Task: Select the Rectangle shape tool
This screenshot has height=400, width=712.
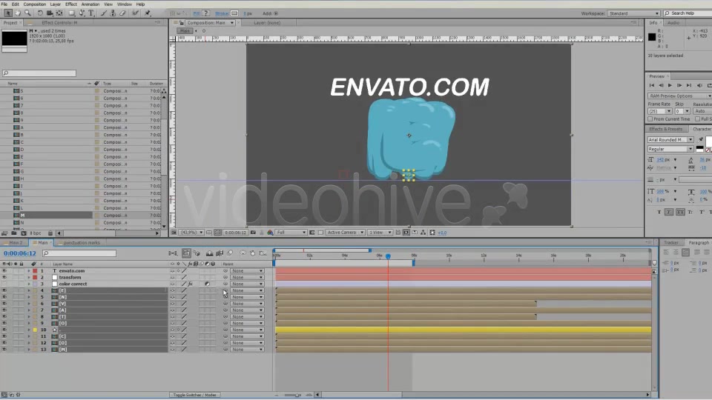Action: point(72,13)
